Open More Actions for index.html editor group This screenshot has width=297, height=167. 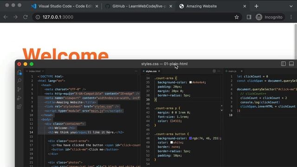click(x=136, y=71)
